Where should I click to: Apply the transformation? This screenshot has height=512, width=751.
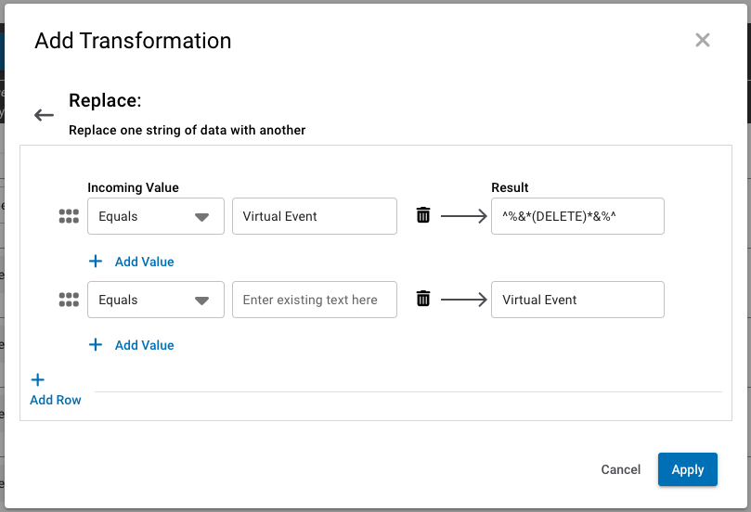pyautogui.click(x=687, y=469)
